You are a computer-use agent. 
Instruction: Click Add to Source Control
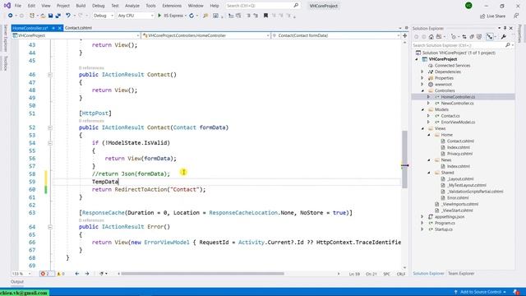click(480, 292)
